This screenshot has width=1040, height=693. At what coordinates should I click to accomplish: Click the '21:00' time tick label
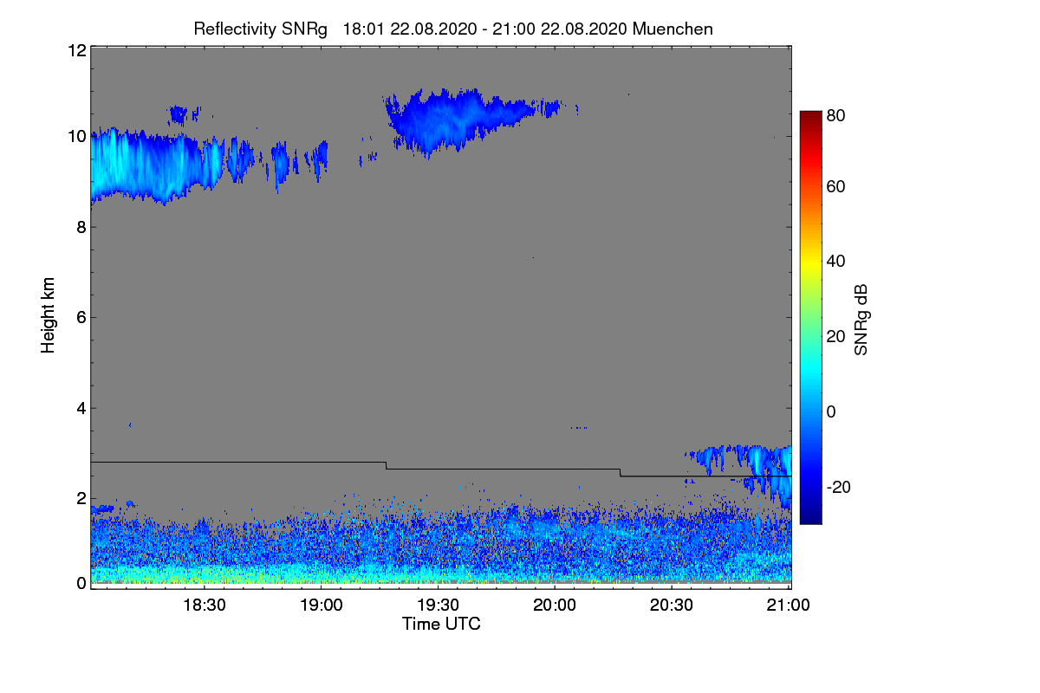[x=787, y=605]
